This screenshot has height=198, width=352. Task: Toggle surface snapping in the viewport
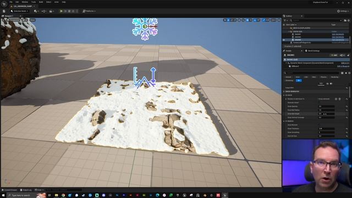243,20
